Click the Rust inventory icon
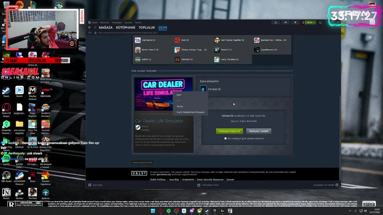The image size is (383, 215). (177, 40)
